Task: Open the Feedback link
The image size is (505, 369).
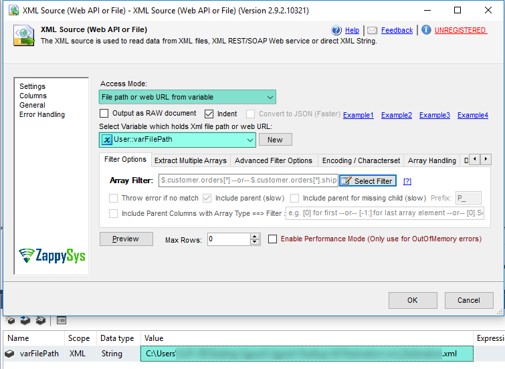Action: point(397,30)
